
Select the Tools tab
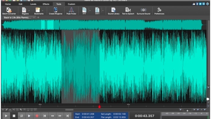coord(59,4)
